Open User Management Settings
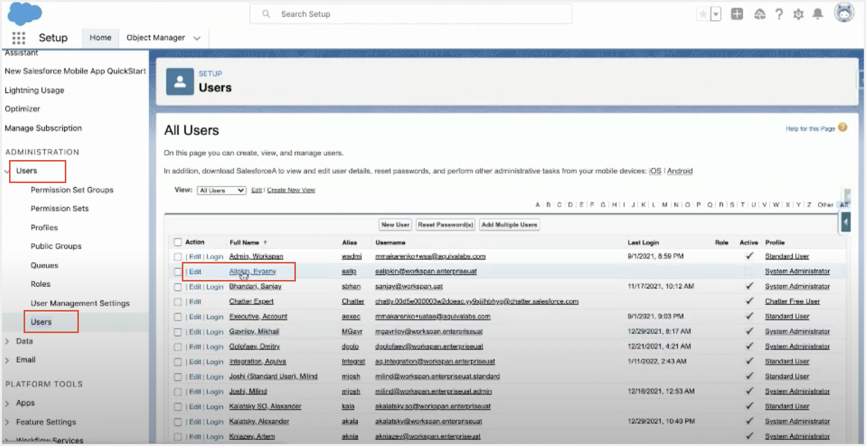The height and width of the screenshot is (446, 866). click(80, 303)
